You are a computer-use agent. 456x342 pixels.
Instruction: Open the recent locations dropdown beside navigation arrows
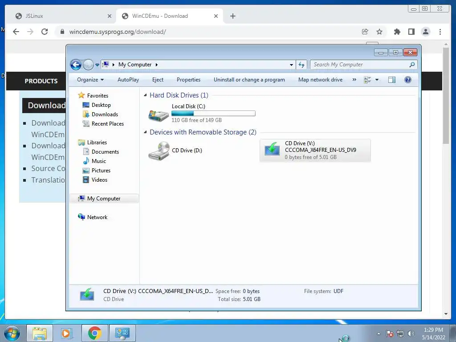(x=97, y=65)
